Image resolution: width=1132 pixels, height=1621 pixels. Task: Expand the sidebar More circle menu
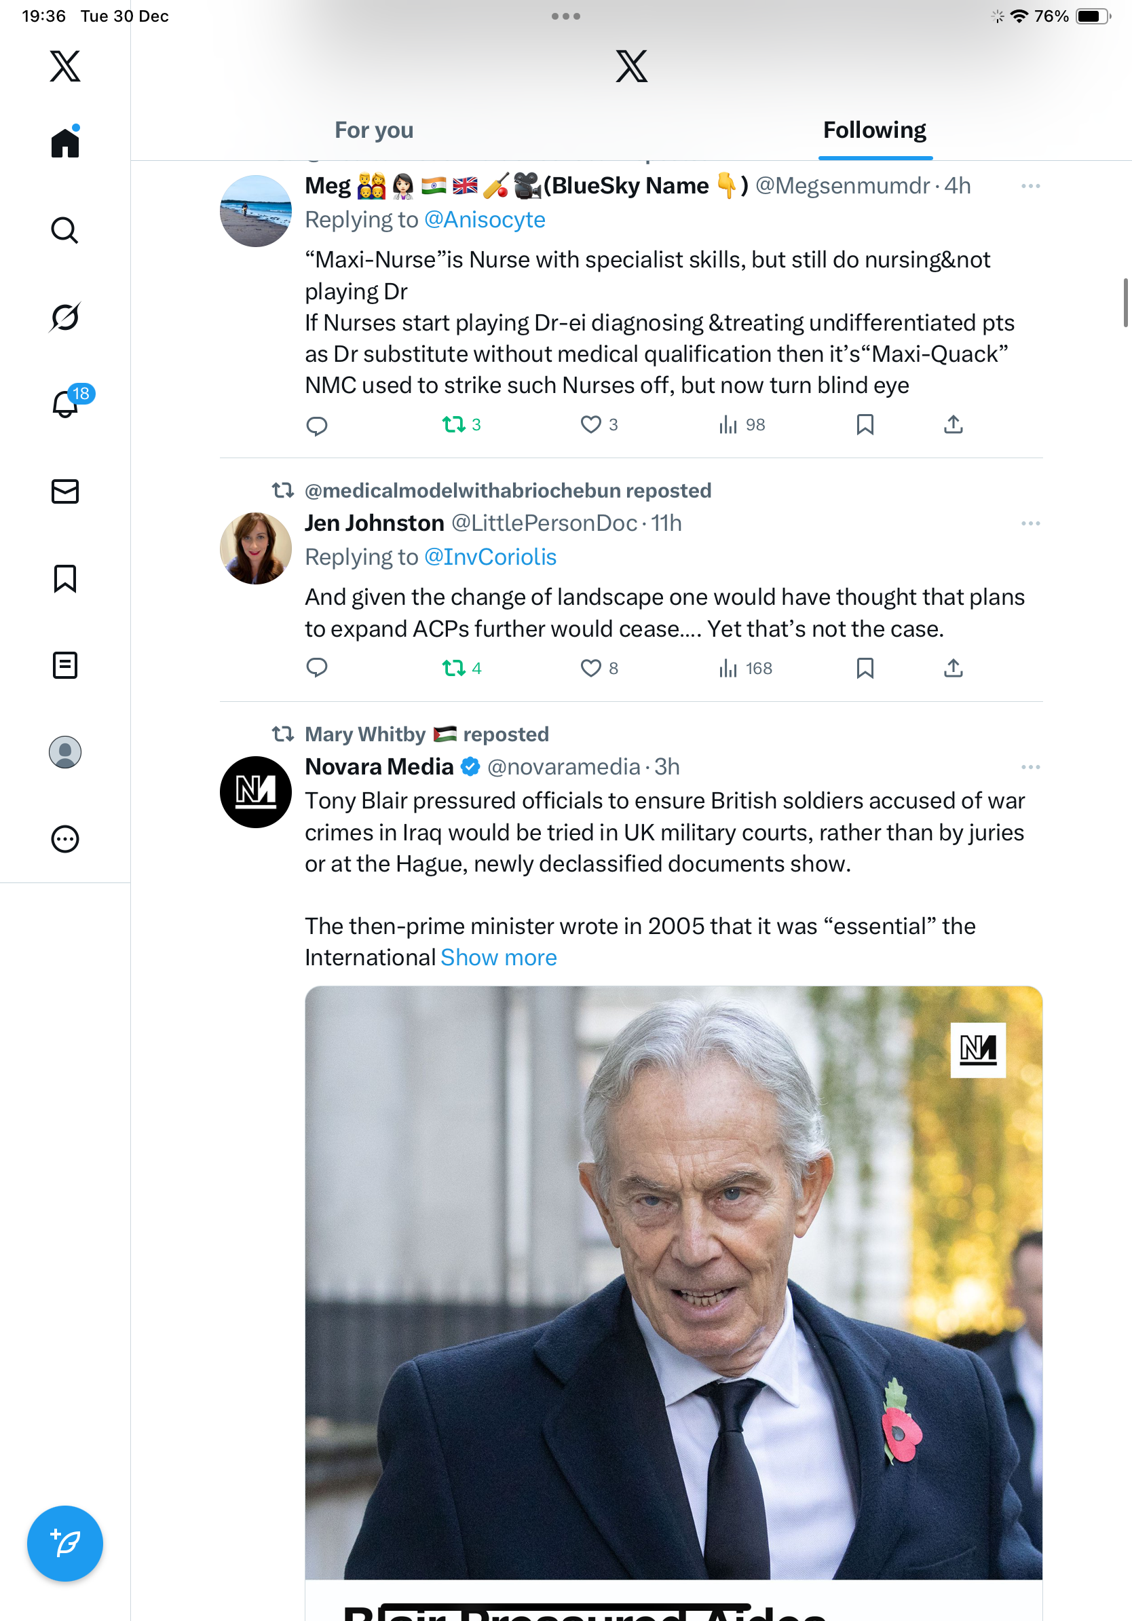tap(65, 839)
